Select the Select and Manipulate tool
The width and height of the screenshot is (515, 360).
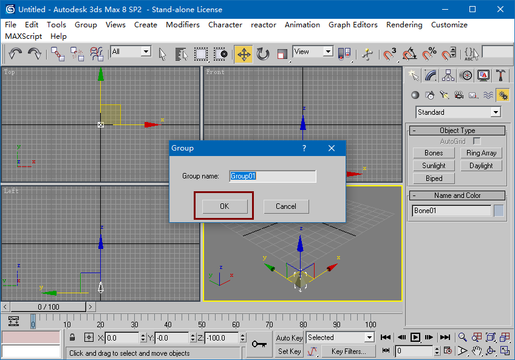(x=367, y=54)
